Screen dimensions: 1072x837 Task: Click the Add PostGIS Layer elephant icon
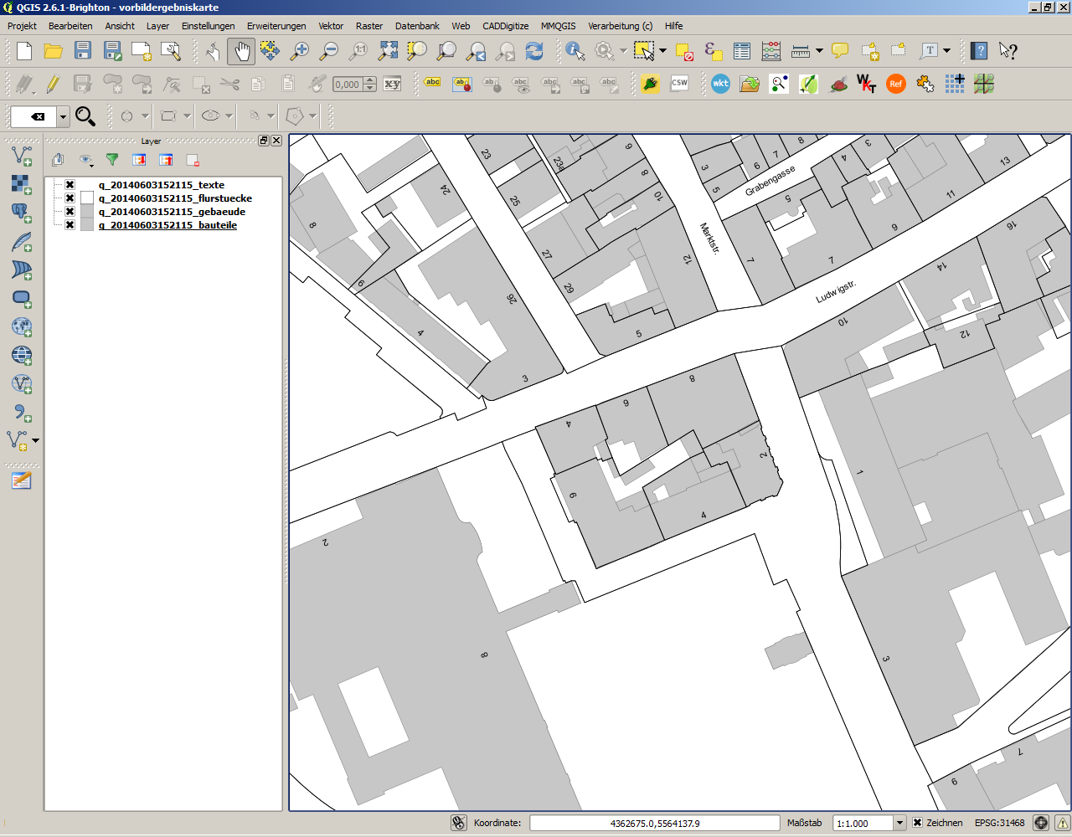[21, 213]
